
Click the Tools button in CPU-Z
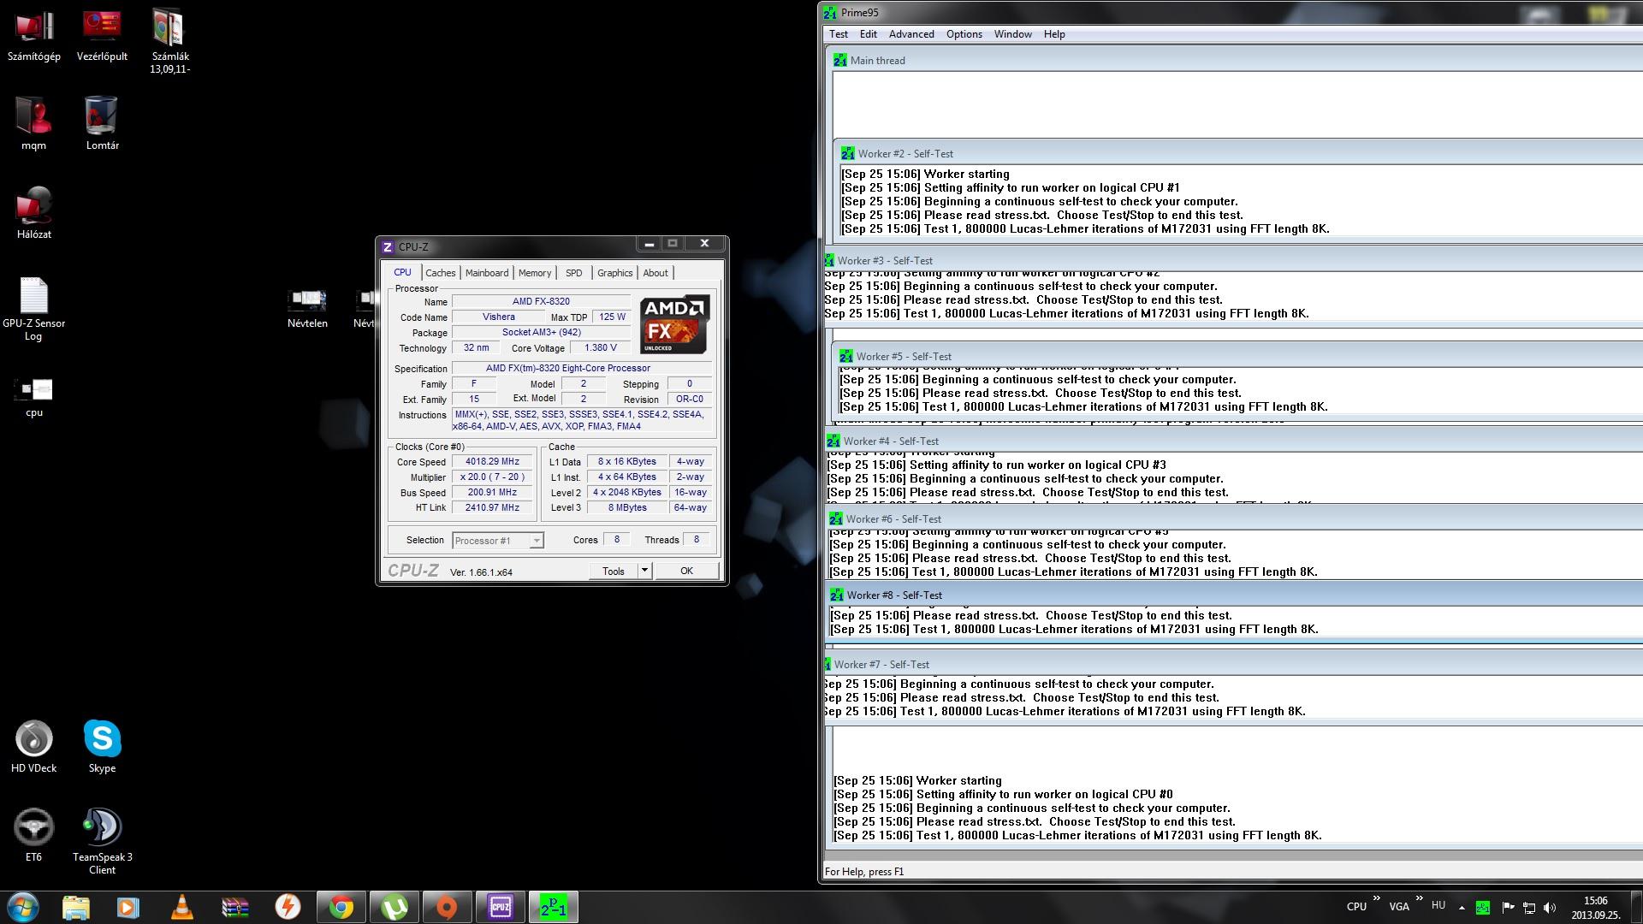tap(614, 571)
